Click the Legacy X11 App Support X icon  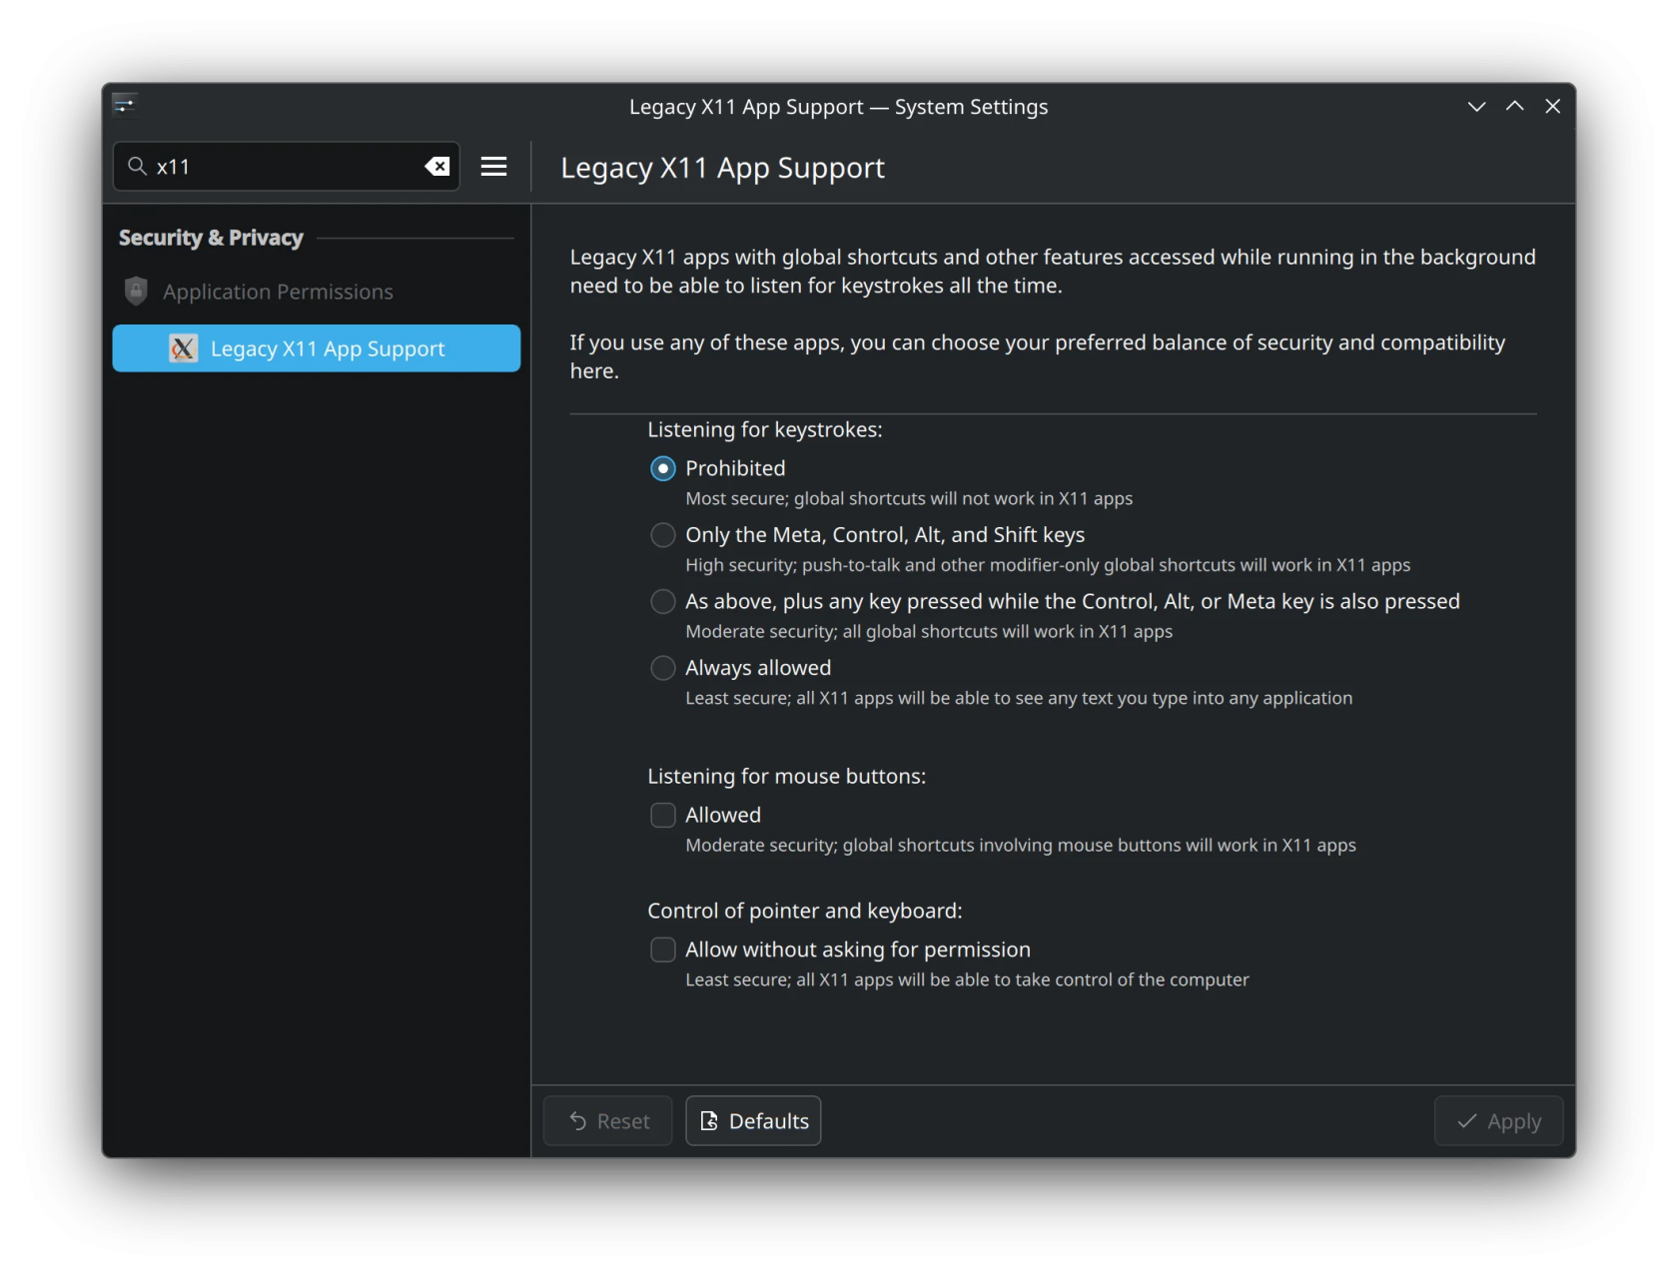click(x=183, y=348)
